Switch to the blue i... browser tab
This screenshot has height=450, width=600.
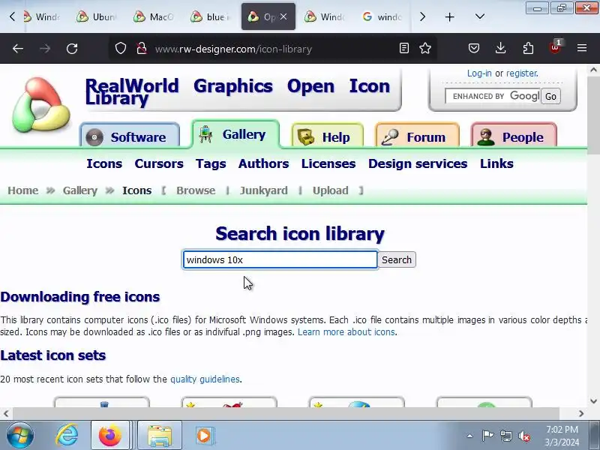[211, 16]
